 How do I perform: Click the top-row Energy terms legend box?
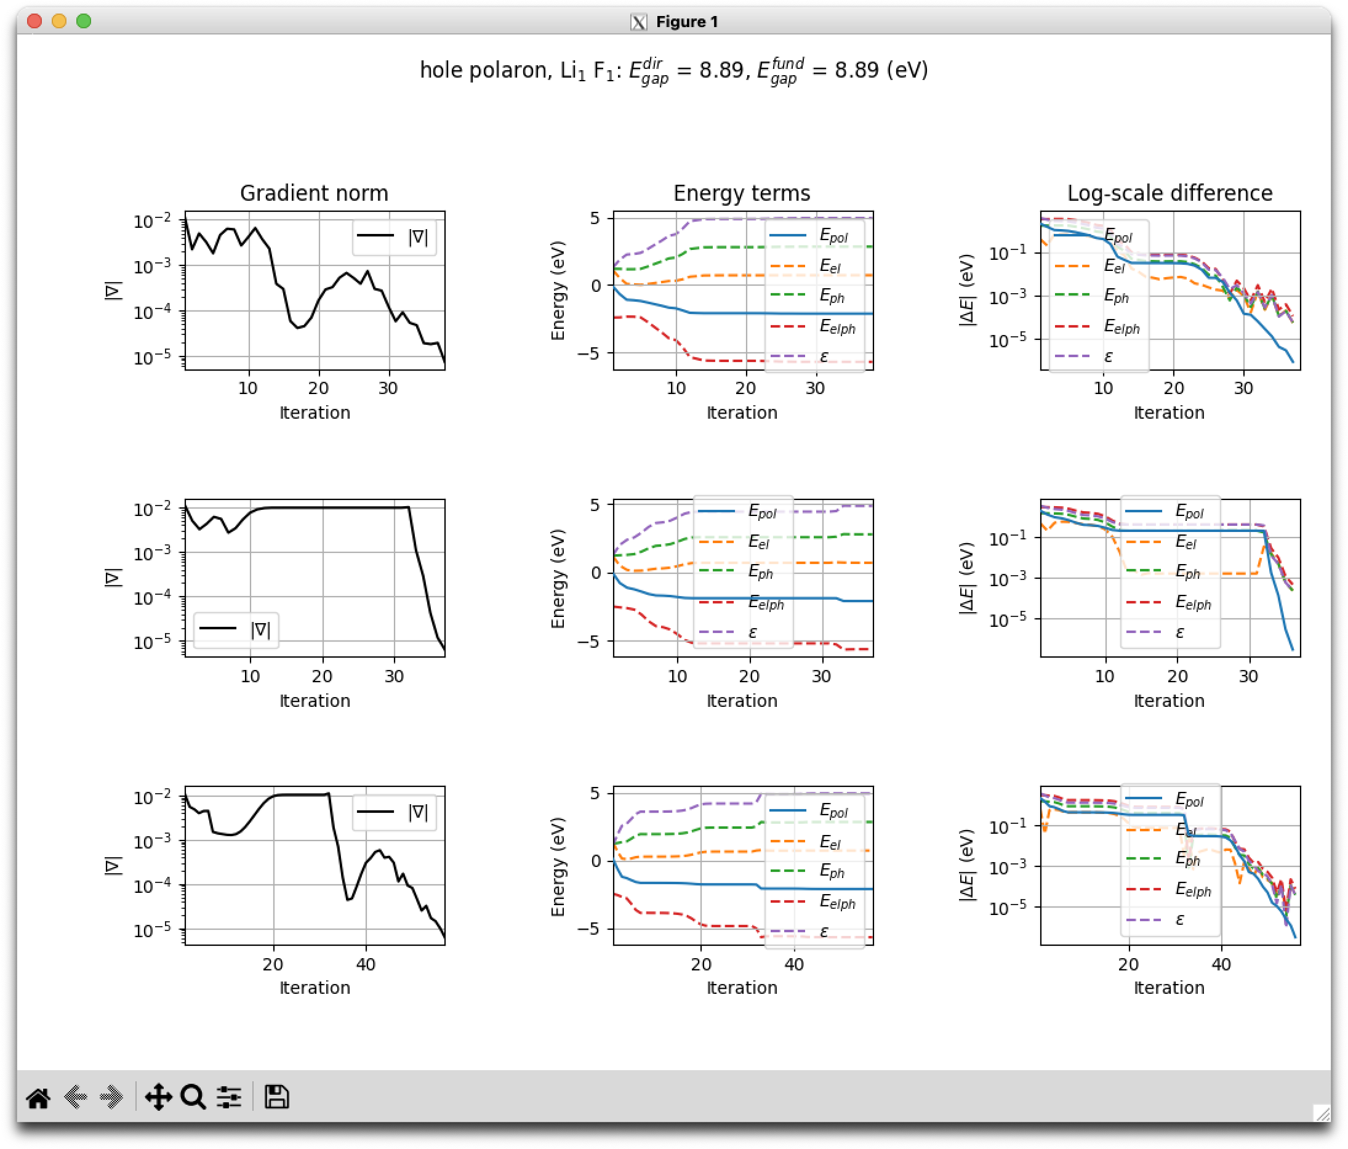[x=814, y=296]
